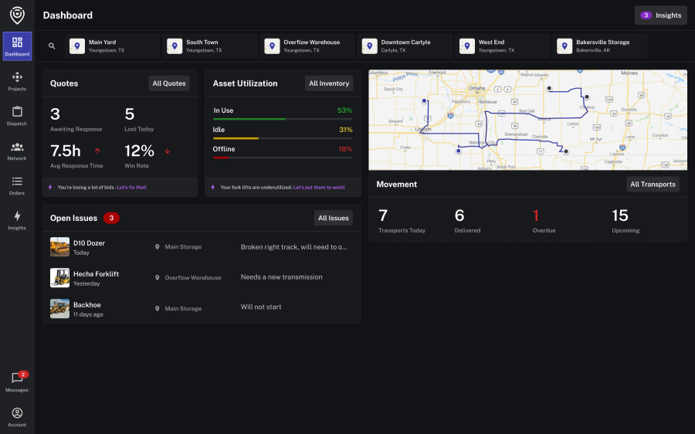
Task: Select the Dashboard tab in sidebar
Action: click(x=17, y=46)
